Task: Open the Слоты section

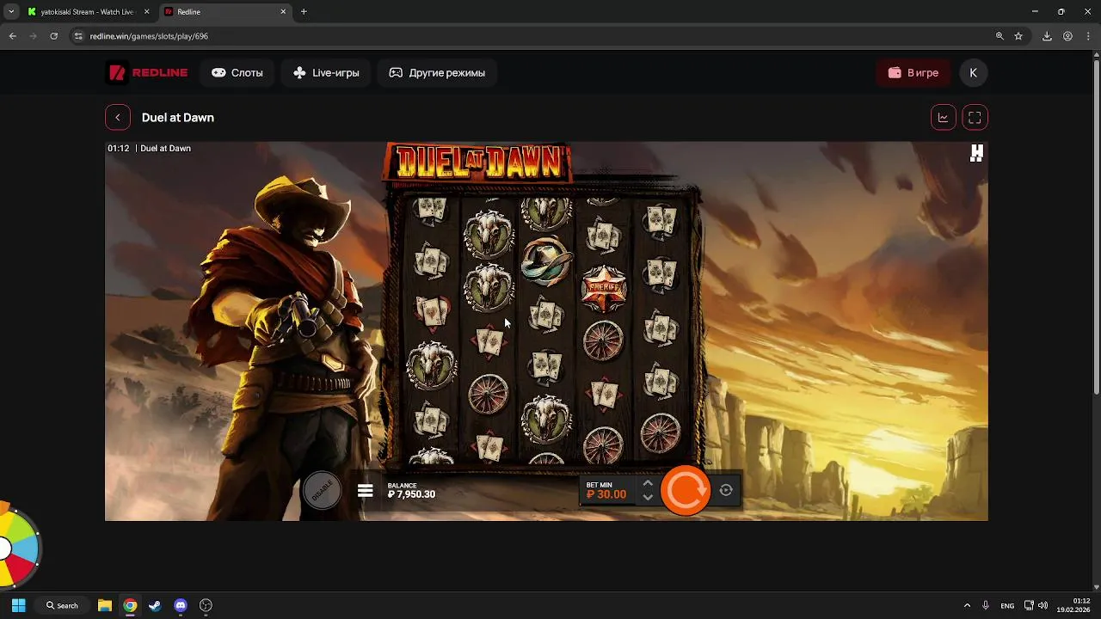Action: point(237,73)
